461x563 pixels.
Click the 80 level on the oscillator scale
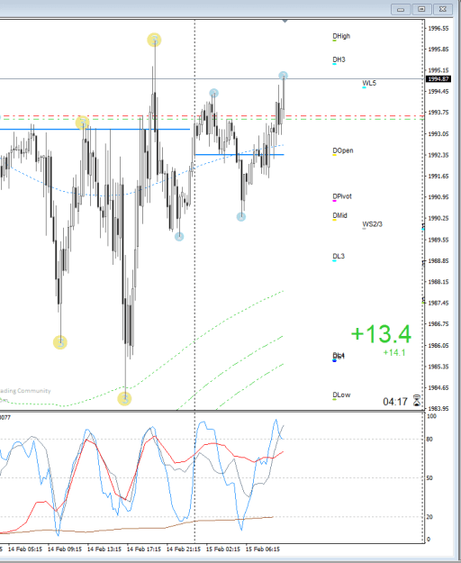(431, 440)
